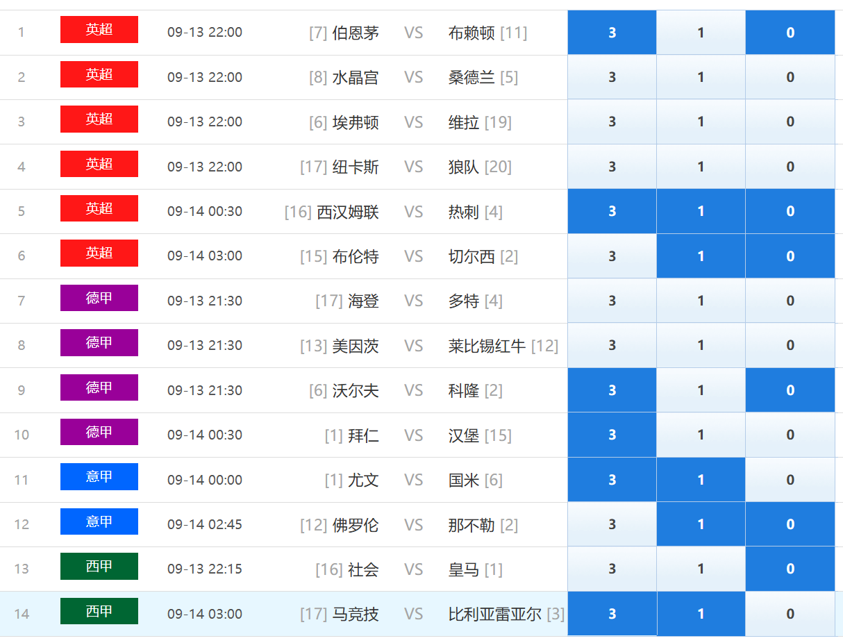Viewport: 843px width, 643px height.
Task: Open home team 水晶宫
Action: [x=356, y=77]
